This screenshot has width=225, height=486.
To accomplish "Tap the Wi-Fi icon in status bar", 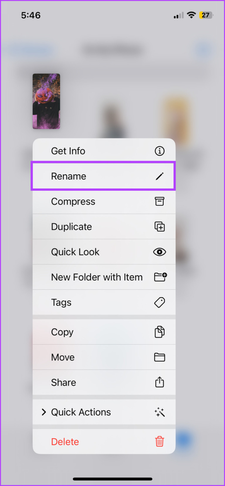I will (x=191, y=15).
